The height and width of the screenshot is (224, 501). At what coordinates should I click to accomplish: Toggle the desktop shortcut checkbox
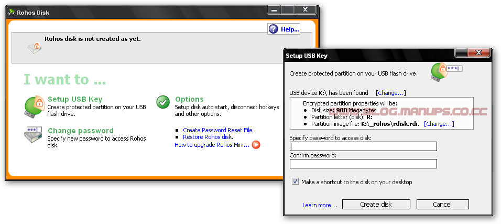[x=295, y=182]
